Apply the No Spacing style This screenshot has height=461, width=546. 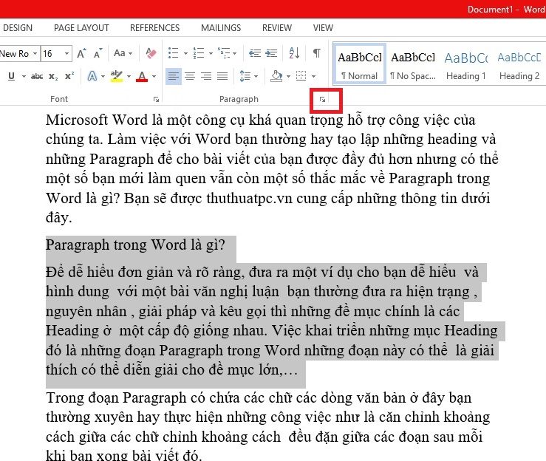coord(413,64)
